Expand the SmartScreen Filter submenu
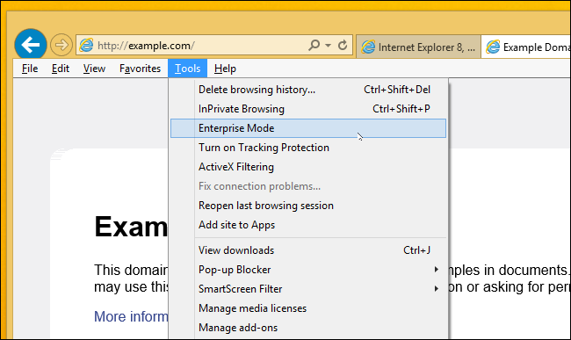 click(x=308, y=289)
